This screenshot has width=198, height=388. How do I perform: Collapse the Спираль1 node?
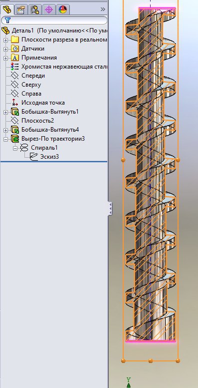(15, 148)
